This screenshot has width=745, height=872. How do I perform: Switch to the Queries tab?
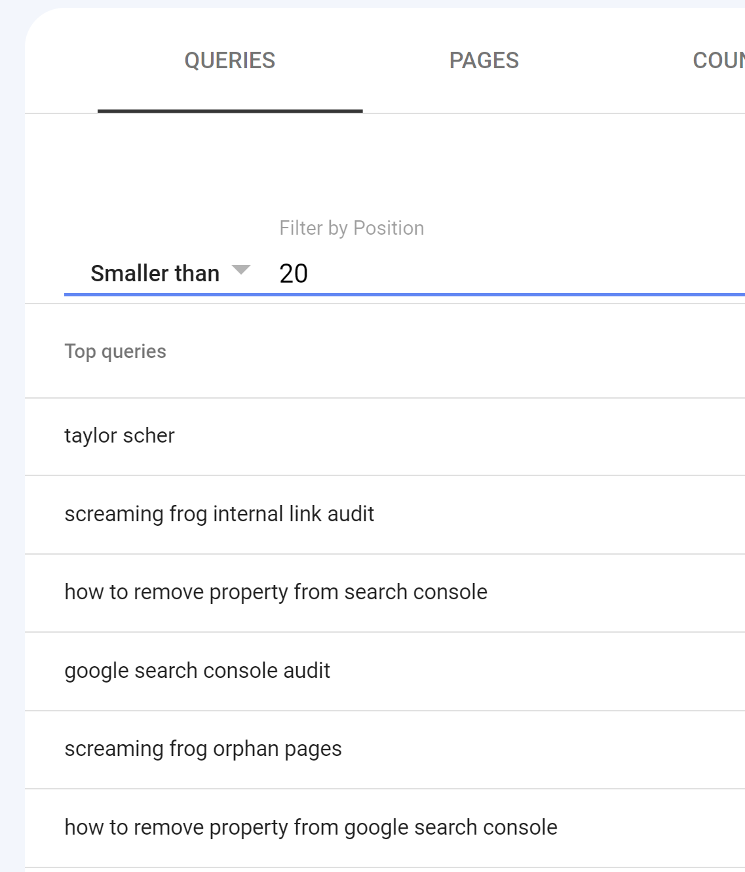[x=229, y=61]
